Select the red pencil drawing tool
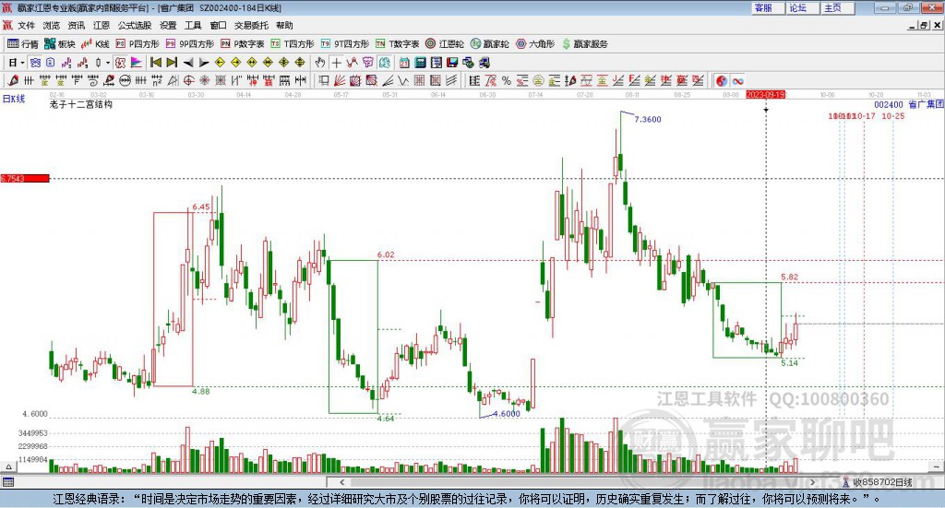945x508 pixels. coord(13,80)
